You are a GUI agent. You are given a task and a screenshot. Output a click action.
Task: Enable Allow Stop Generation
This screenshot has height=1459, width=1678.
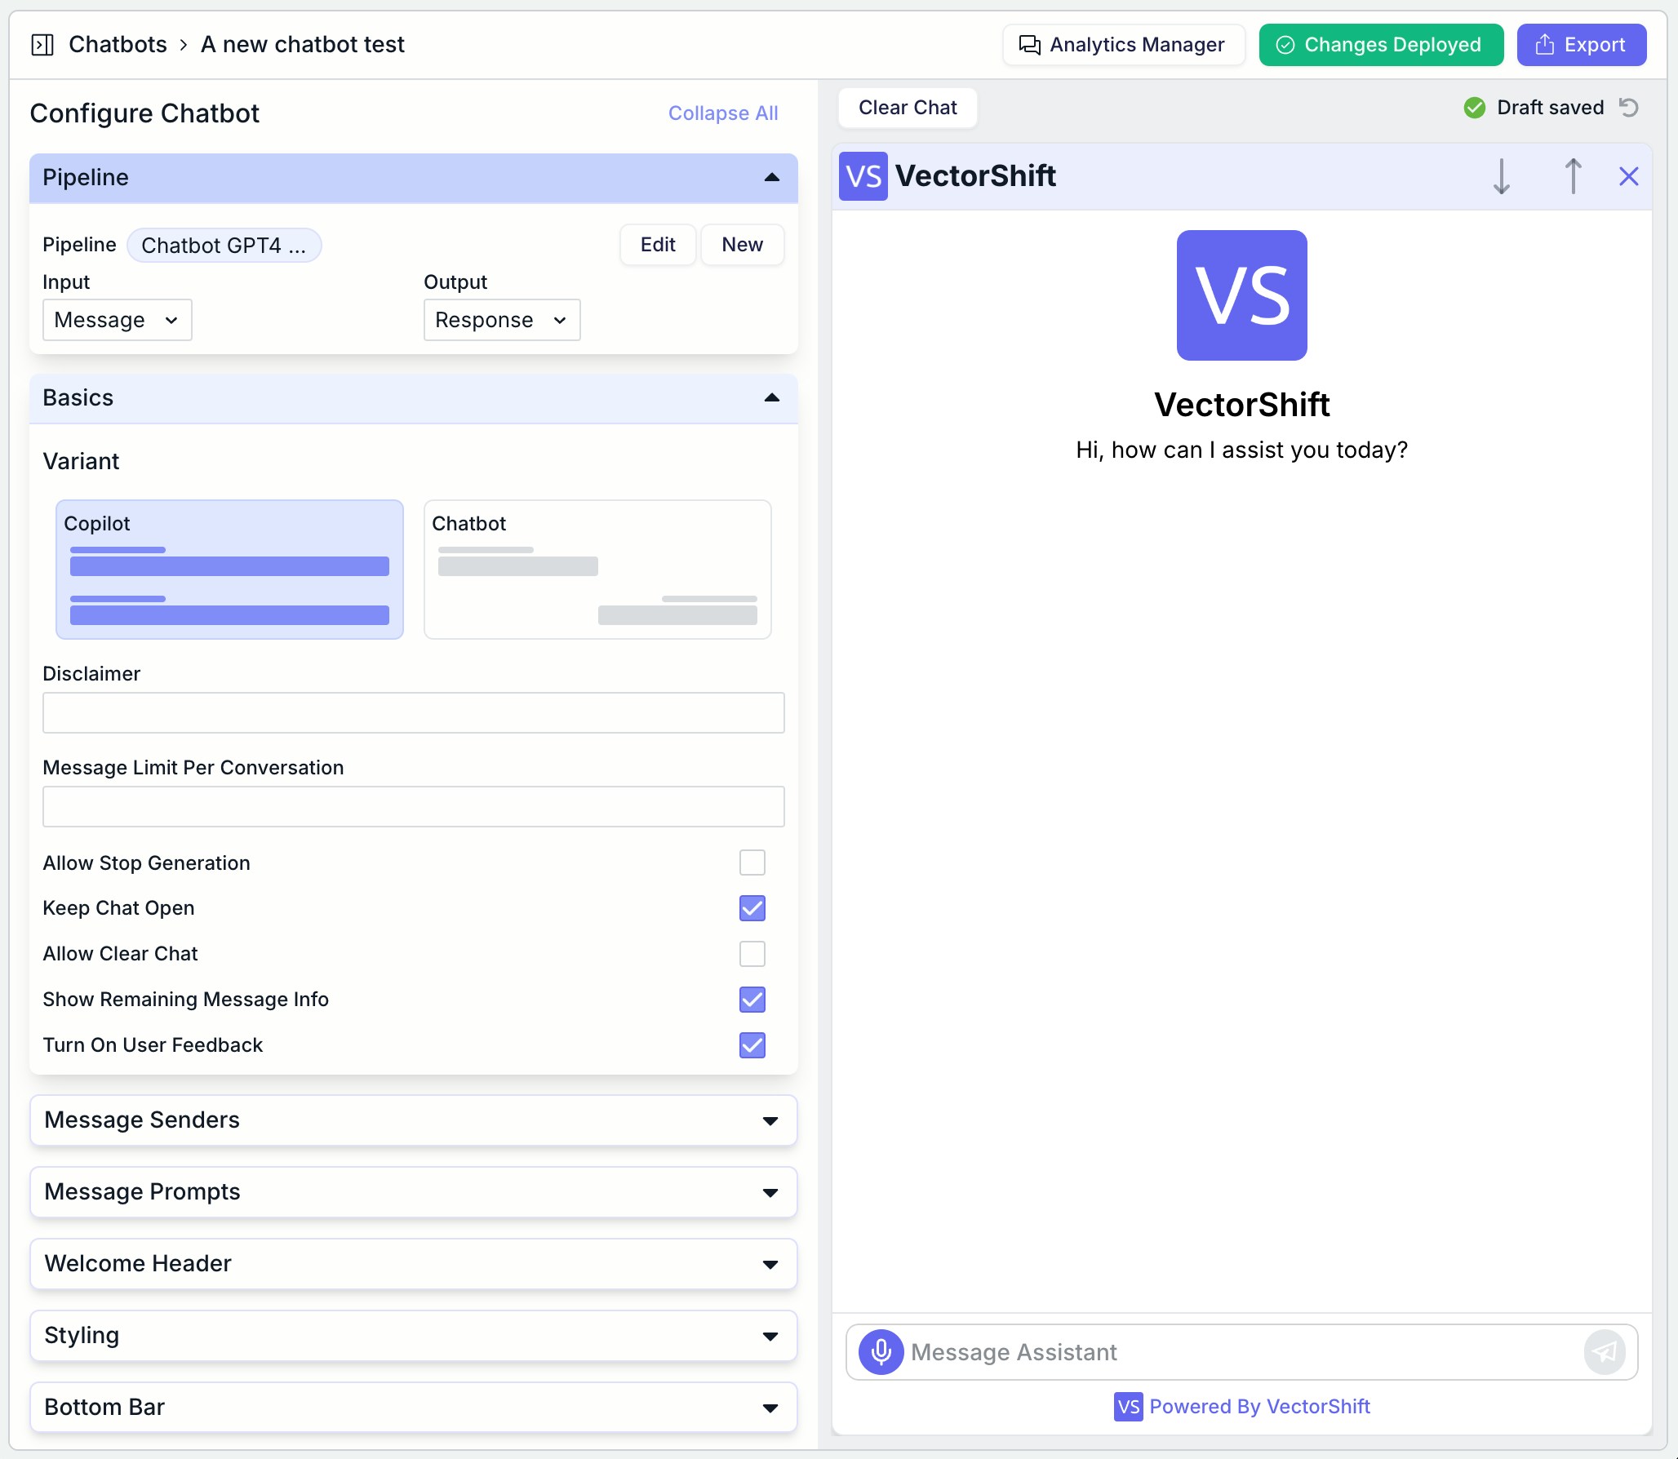click(752, 863)
